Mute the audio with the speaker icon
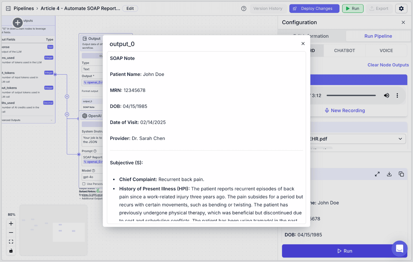 click(x=386, y=95)
